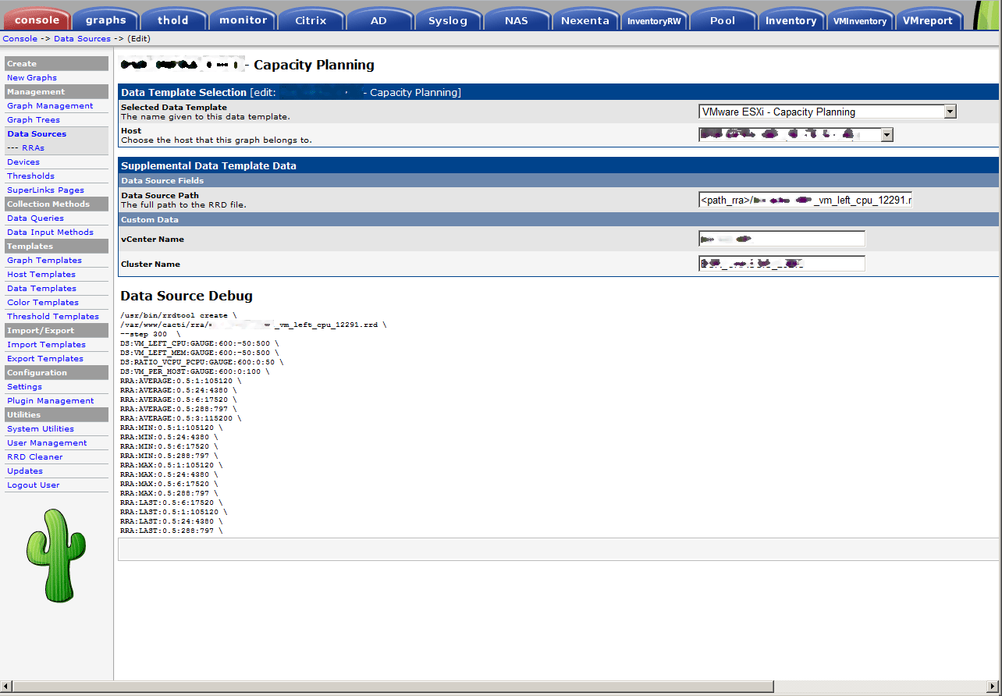
Task: Open Updates in sidebar
Action: point(25,471)
